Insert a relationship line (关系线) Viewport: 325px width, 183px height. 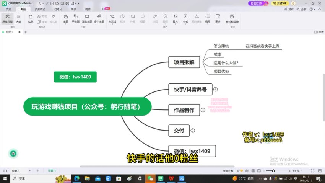[x=112, y=18]
